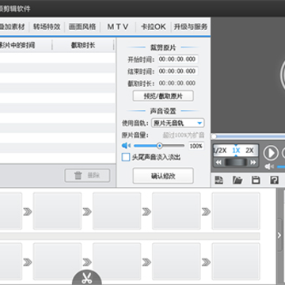
Task: Select the 1X playback speed
Action: (236, 150)
